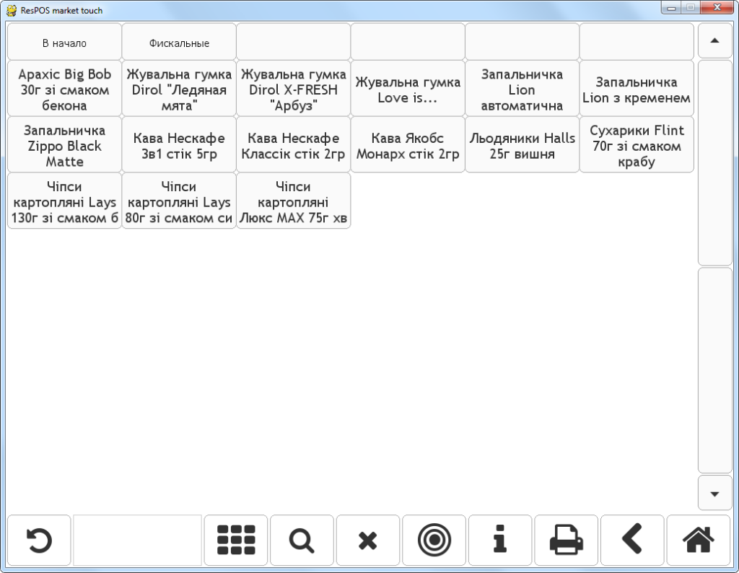Open the "Фискальные" category
739x573 pixels.
[x=179, y=42]
